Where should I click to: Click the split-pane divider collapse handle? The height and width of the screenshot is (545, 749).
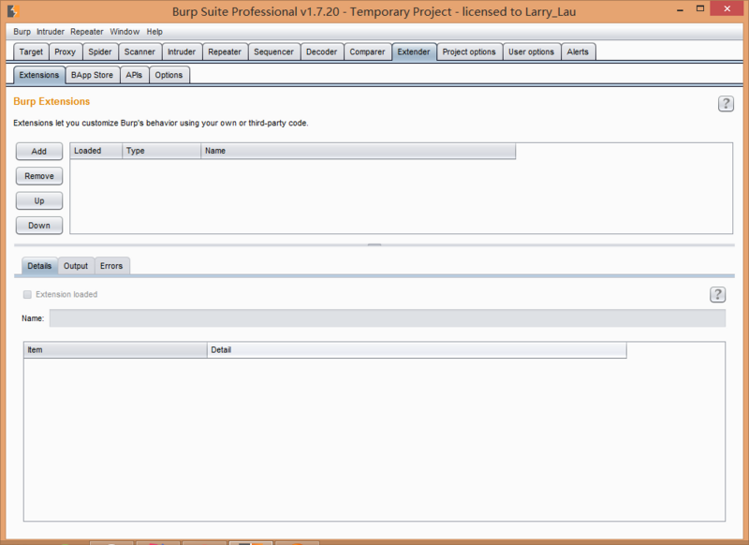(374, 244)
